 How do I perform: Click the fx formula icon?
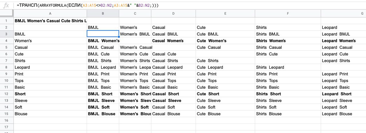tap(6, 5)
